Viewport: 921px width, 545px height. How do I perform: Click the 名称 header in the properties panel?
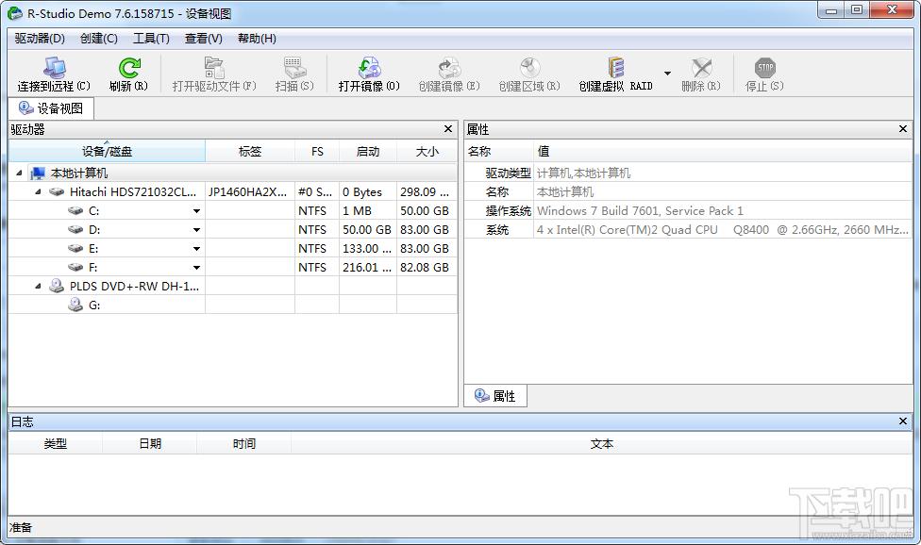point(499,152)
